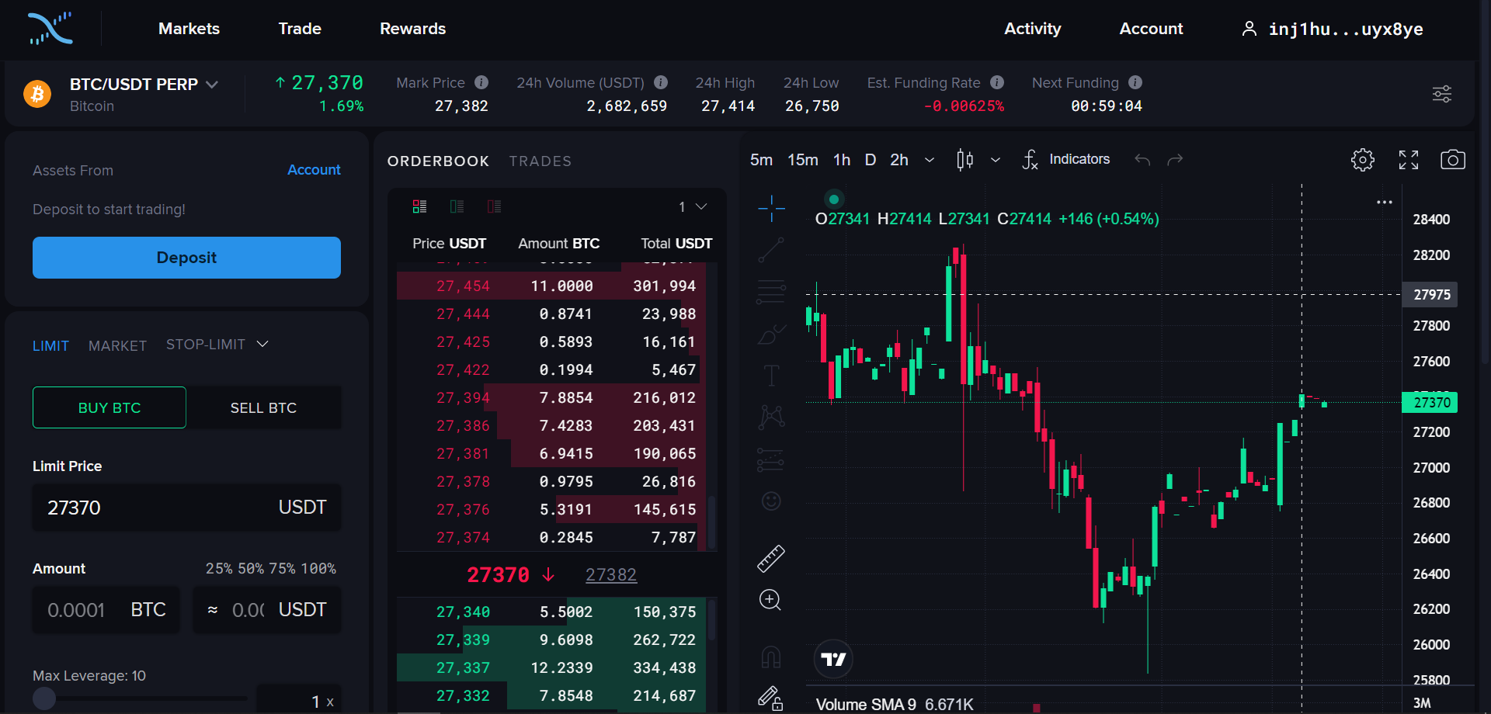This screenshot has height=714, width=1491.
Task: Open the trading layout settings sliders icon
Action: point(1442,94)
